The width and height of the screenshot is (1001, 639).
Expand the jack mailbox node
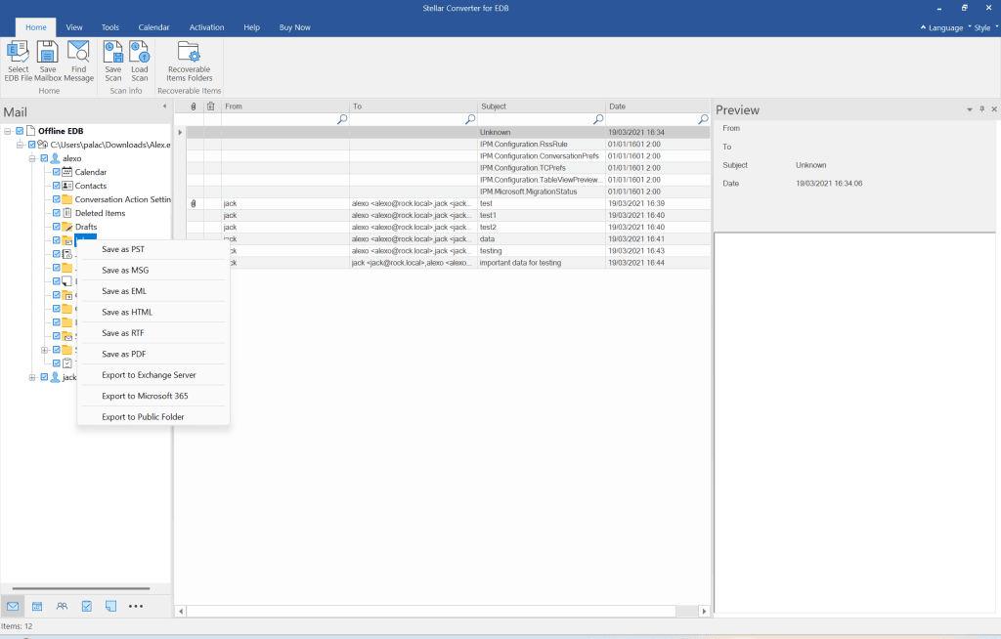click(32, 377)
